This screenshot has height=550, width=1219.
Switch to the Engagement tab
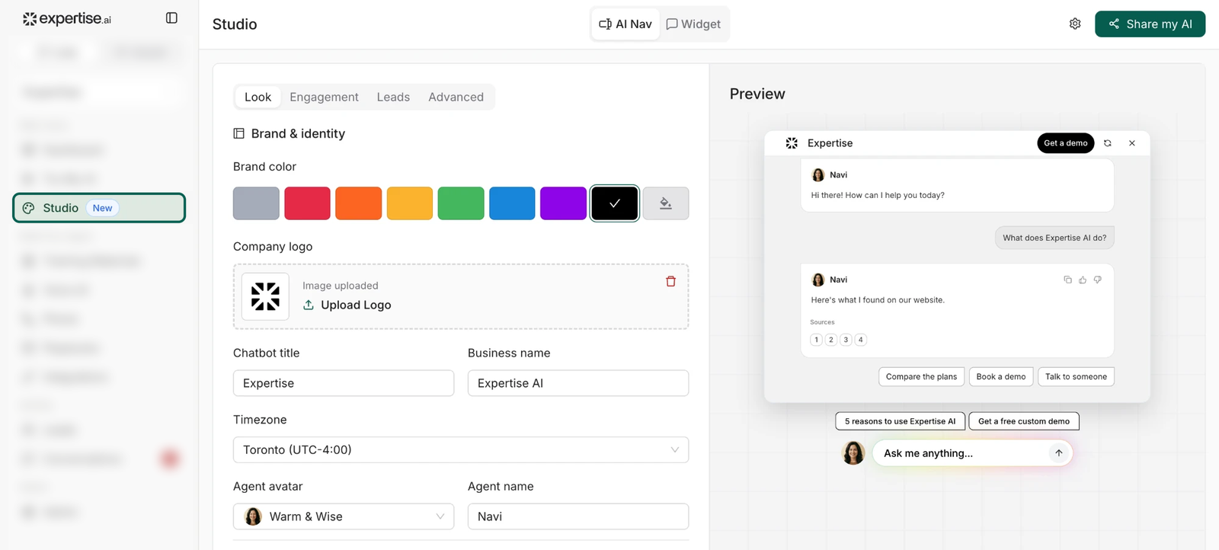pos(324,97)
